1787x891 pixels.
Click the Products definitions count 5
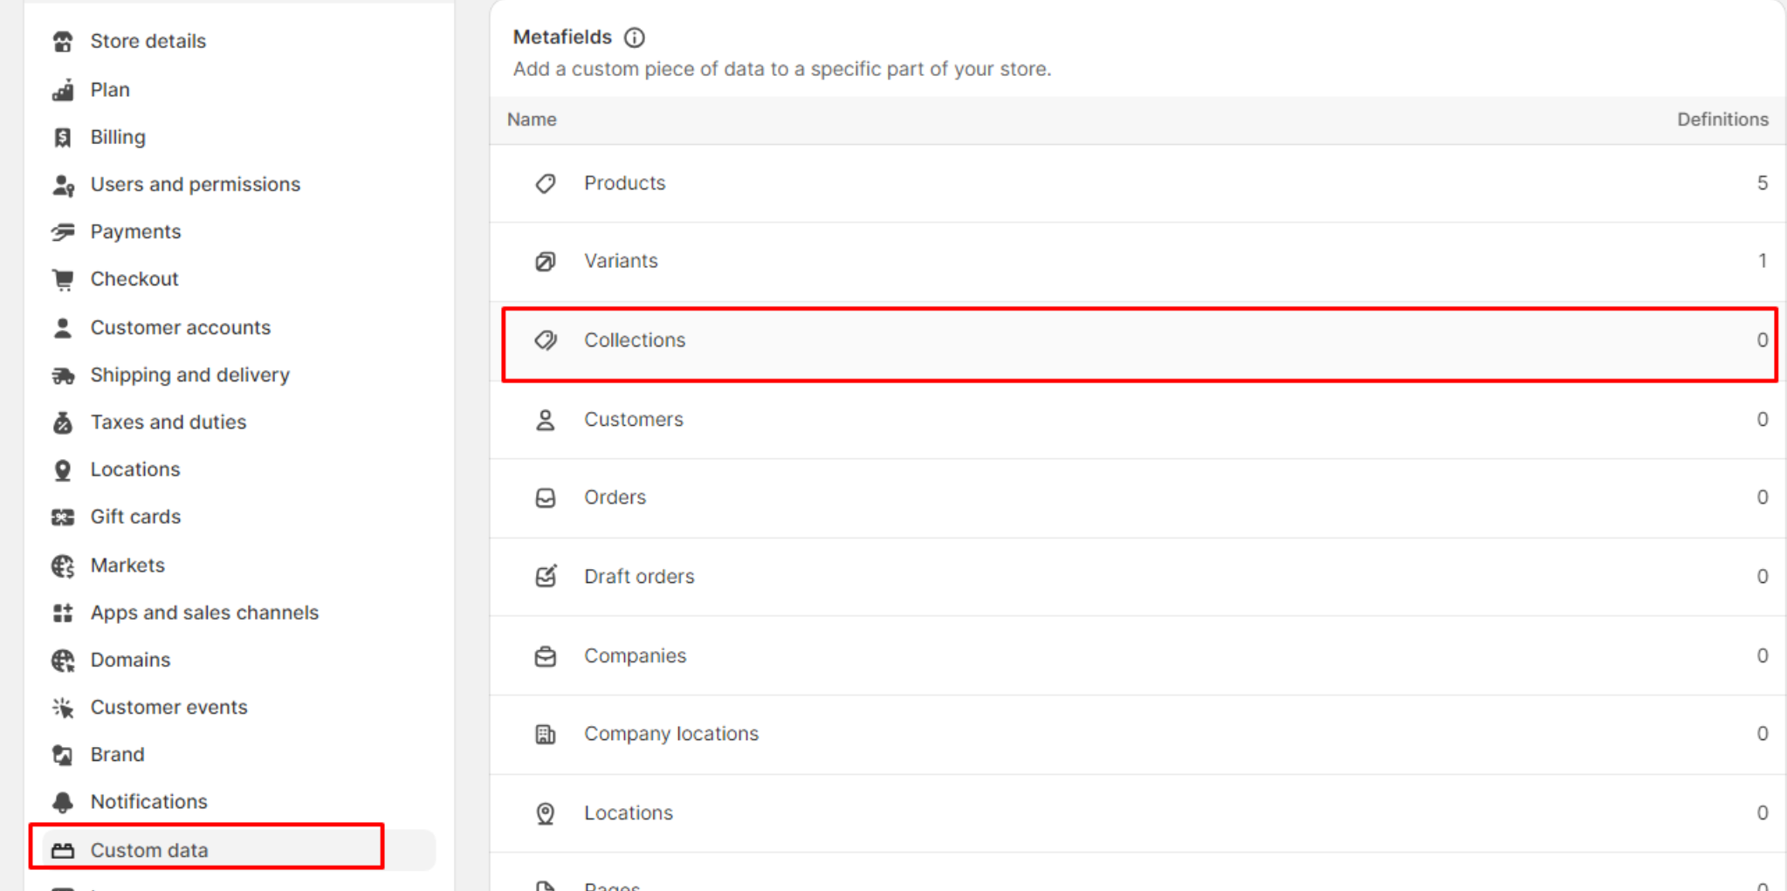[x=1763, y=183]
